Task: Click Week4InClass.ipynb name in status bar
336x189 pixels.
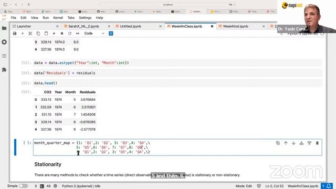Action: pyautogui.click(x=303, y=186)
